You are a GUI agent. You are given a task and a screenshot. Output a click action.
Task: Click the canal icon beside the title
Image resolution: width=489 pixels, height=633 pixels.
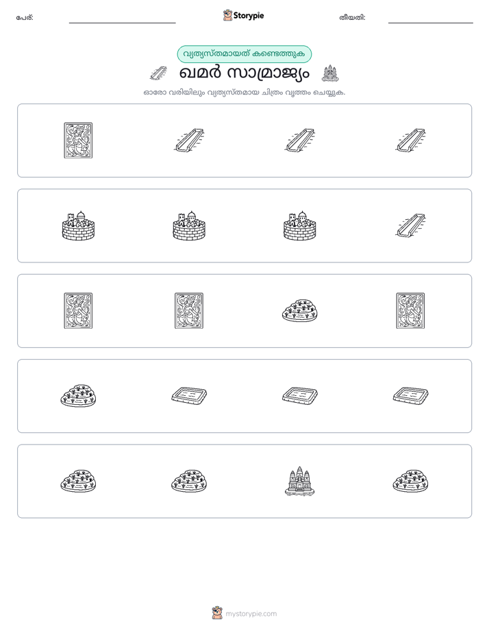158,73
